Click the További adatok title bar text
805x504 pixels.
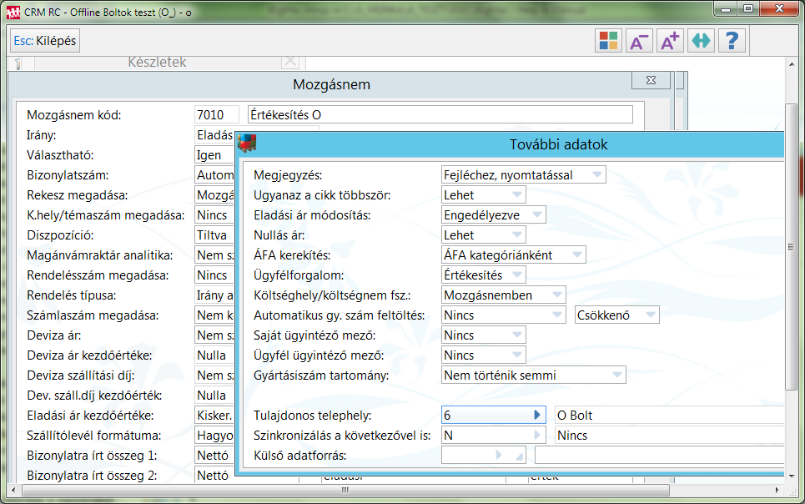click(x=558, y=144)
